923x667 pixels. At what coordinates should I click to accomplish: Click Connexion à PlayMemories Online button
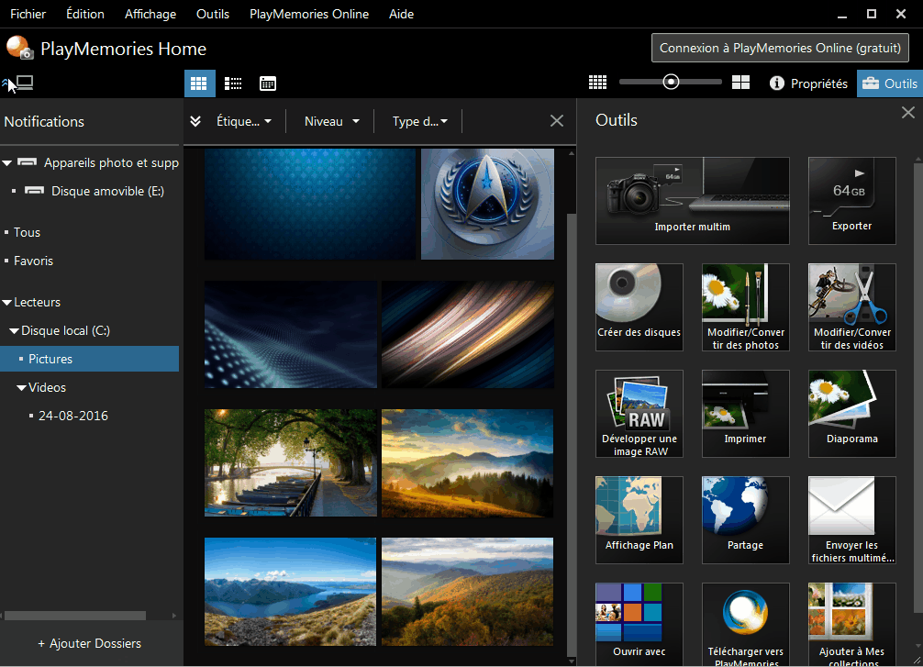point(780,48)
